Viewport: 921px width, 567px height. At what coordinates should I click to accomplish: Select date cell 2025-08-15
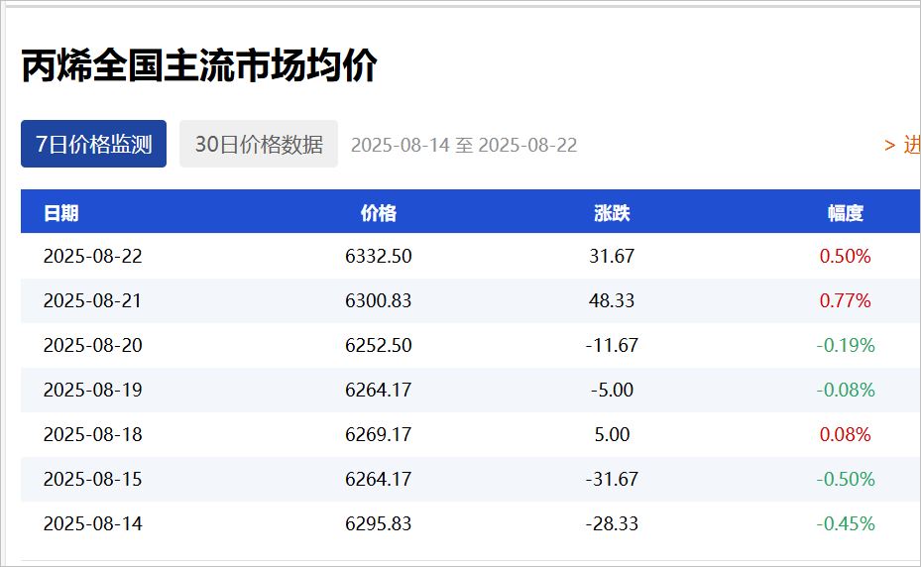[93, 480]
